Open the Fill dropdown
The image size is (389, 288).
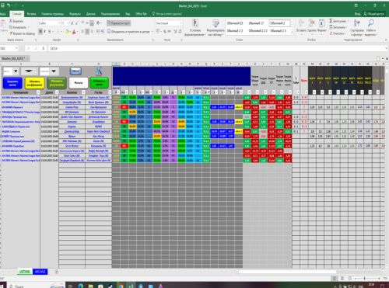pos(338,27)
